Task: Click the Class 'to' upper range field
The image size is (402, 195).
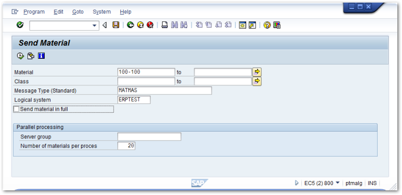Action: pos(223,81)
